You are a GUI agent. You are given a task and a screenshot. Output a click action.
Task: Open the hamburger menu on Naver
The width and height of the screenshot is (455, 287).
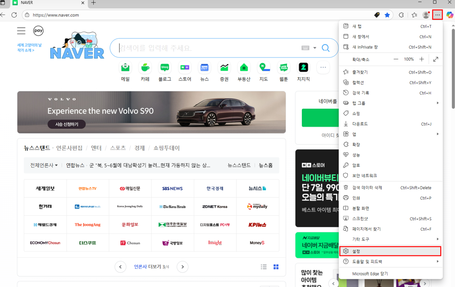[21, 31]
